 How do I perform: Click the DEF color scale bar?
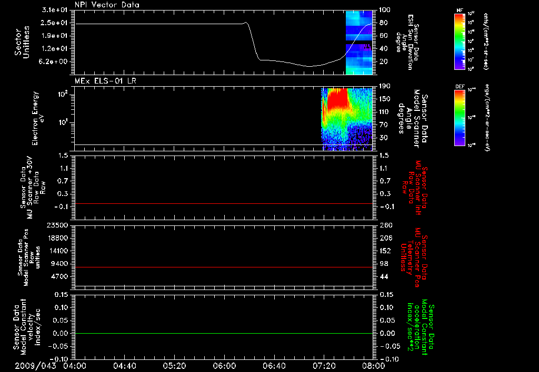tap(460, 118)
